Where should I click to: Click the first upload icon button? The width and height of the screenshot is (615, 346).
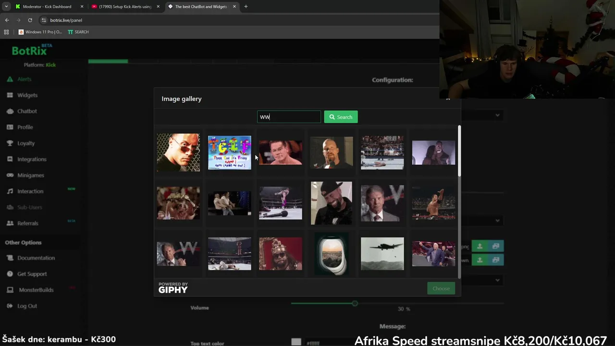(x=480, y=246)
